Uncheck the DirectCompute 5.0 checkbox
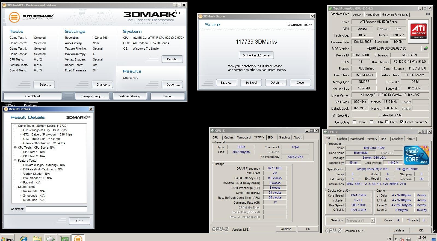This screenshot has height=241, width=437. click(x=402, y=122)
